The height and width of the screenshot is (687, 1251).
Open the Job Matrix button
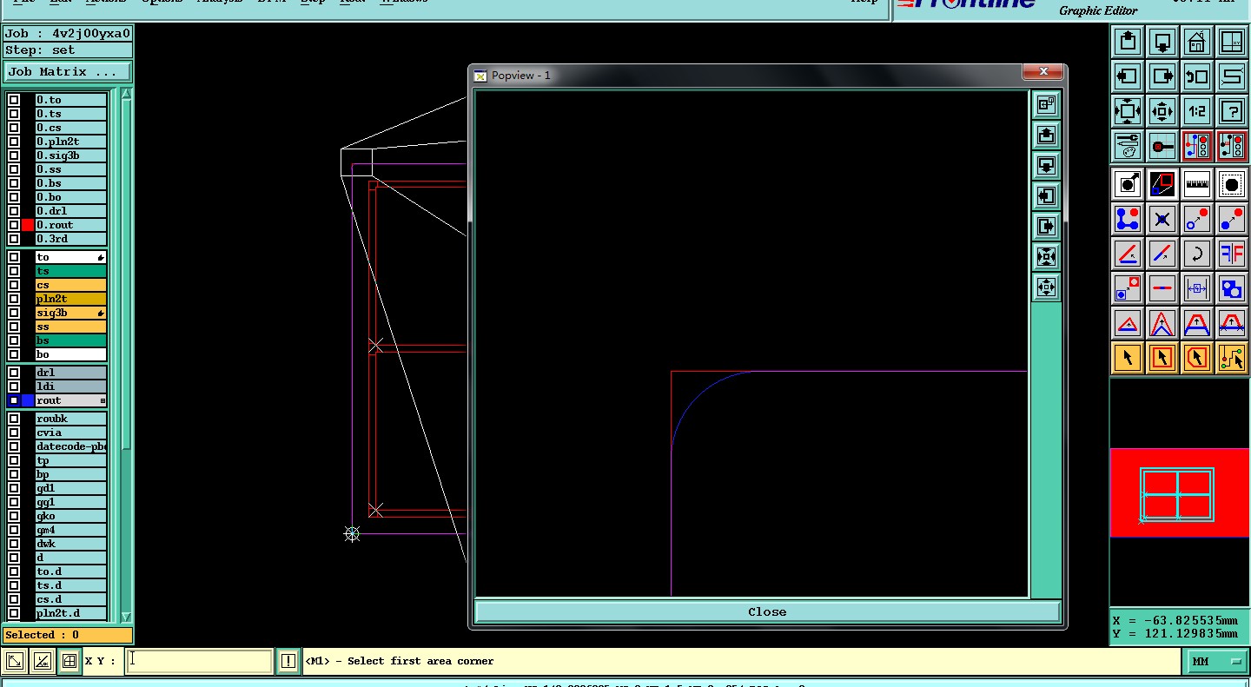tap(68, 72)
